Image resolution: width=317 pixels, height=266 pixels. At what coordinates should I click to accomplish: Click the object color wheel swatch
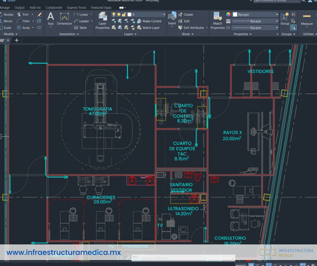click(228, 15)
